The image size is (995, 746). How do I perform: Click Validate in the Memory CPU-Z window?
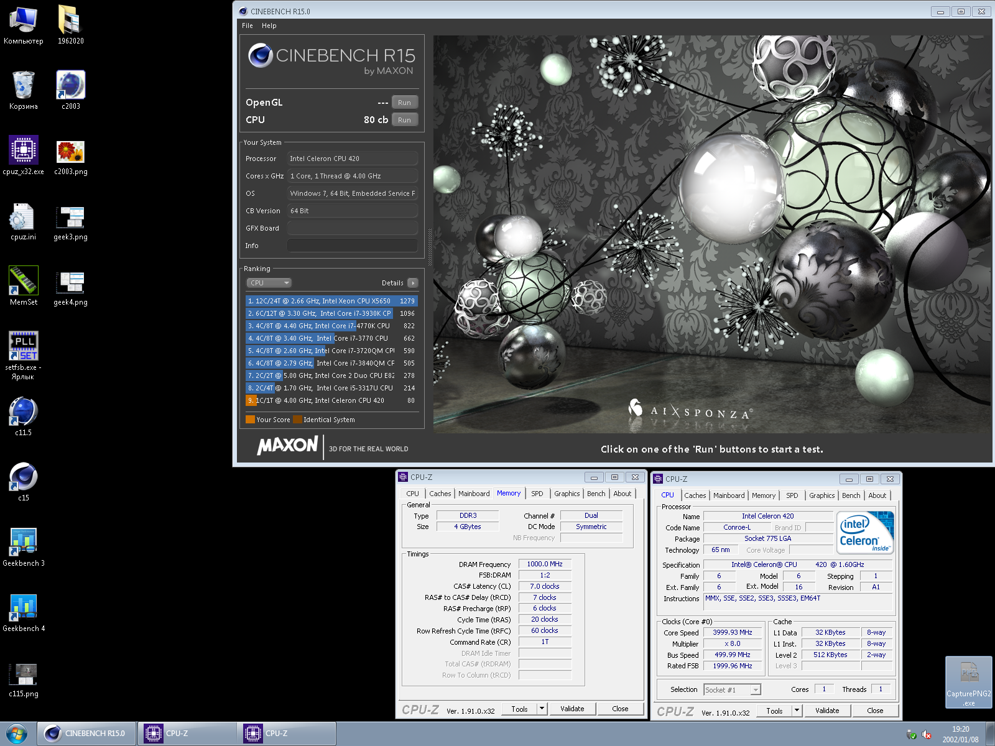tap(572, 709)
